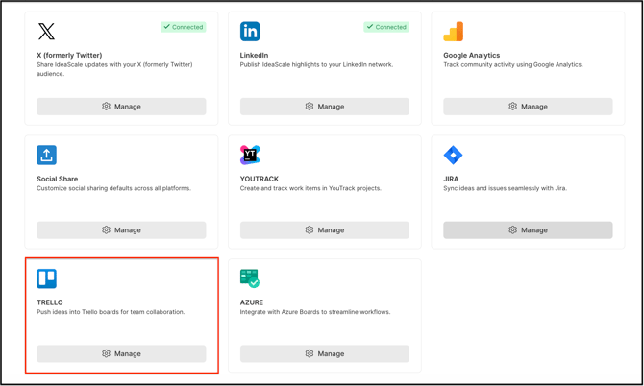The width and height of the screenshot is (644, 386).
Task: Click the Connected badge on LinkedIn card
Action: click(385, 27)
